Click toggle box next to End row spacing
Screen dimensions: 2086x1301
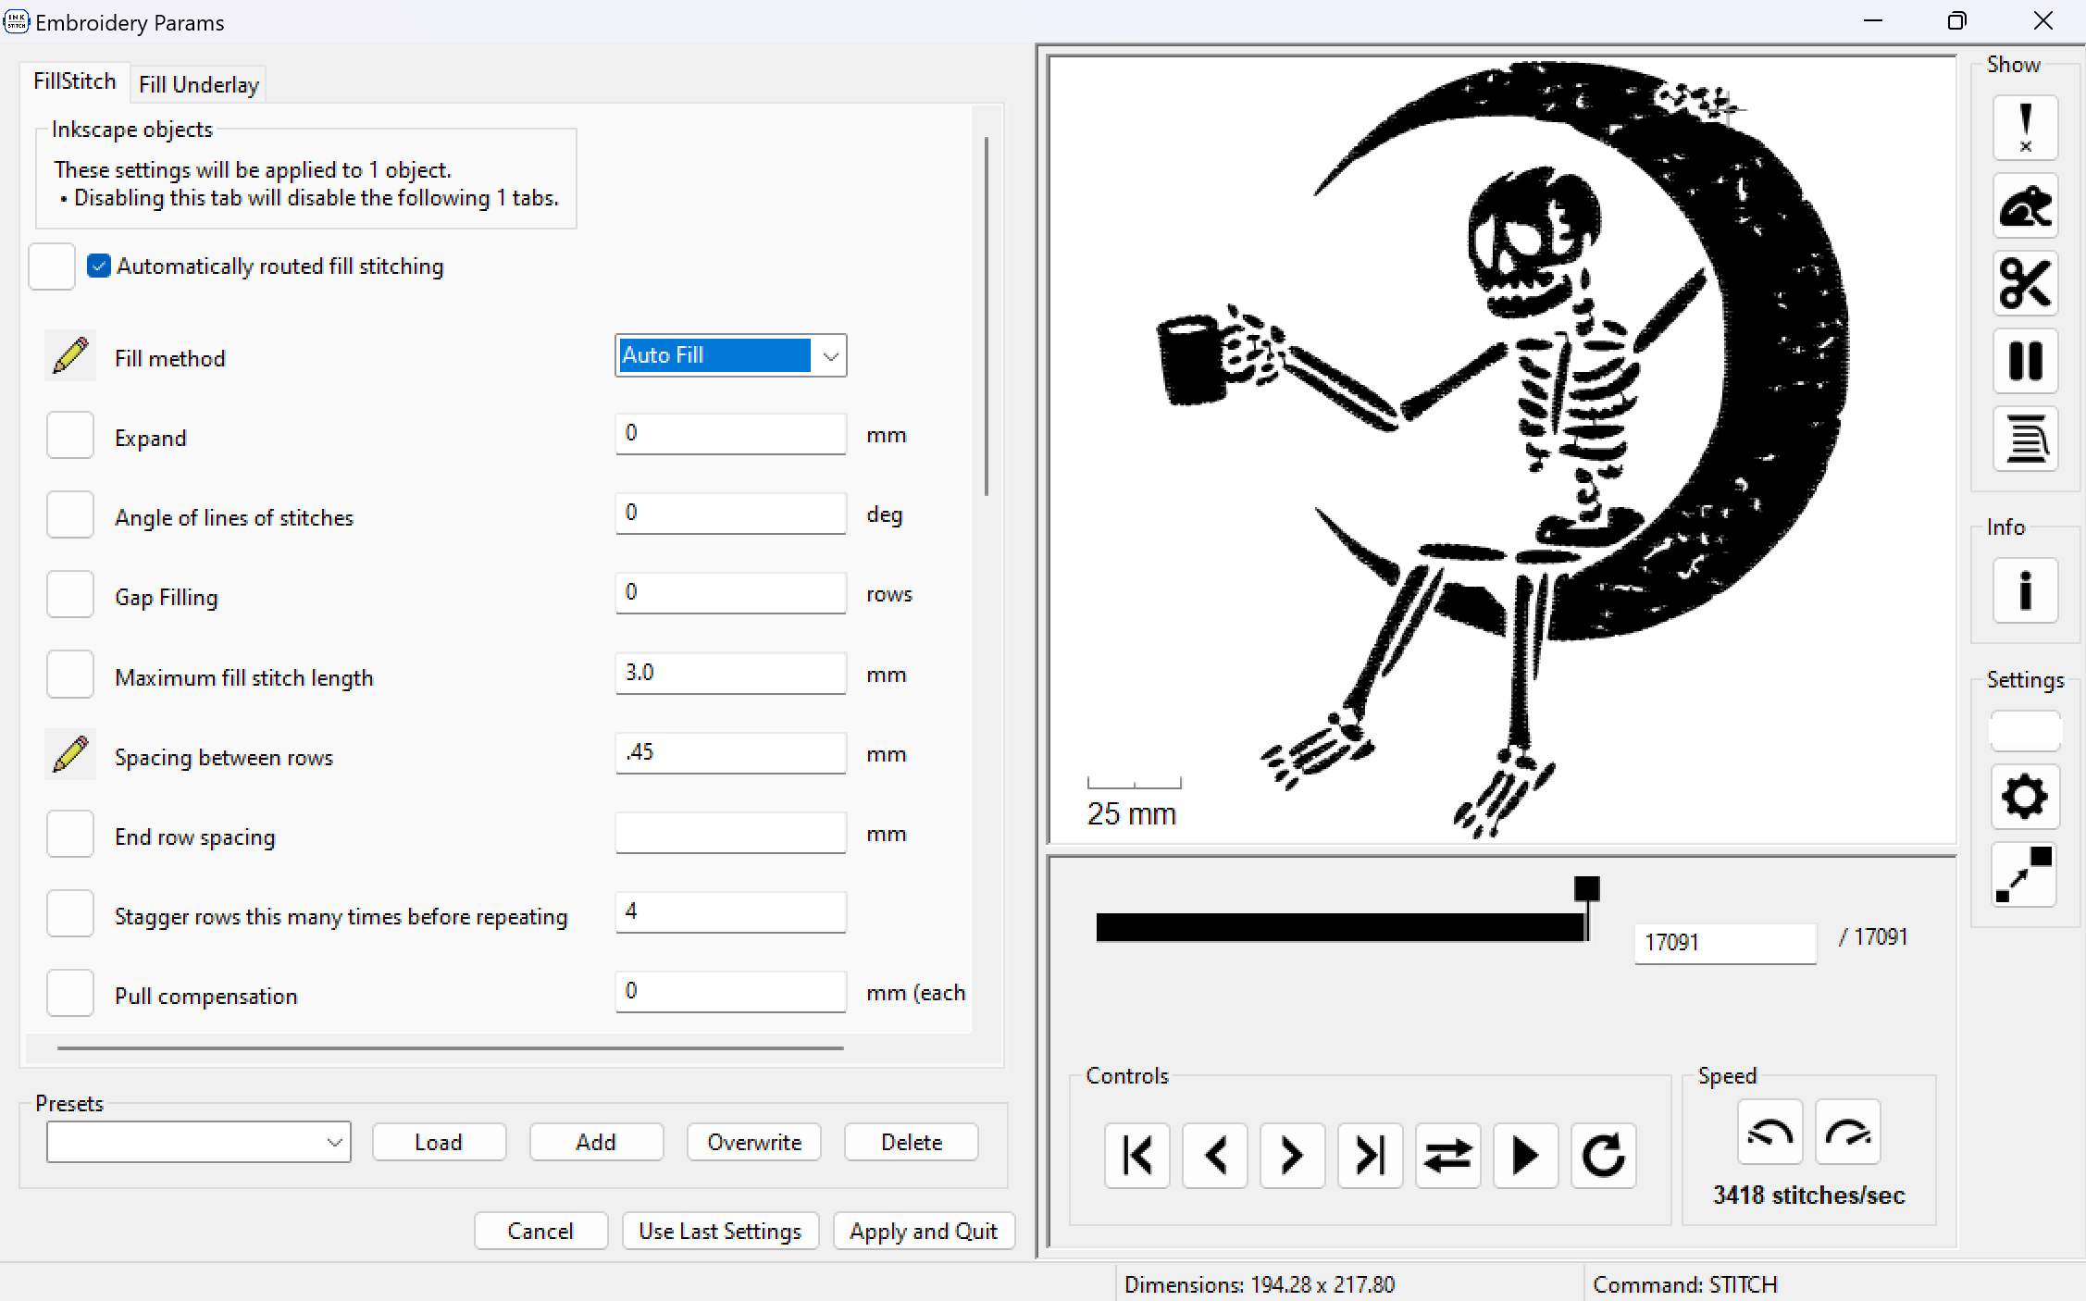pyautogui.click(x=70, y=835)
